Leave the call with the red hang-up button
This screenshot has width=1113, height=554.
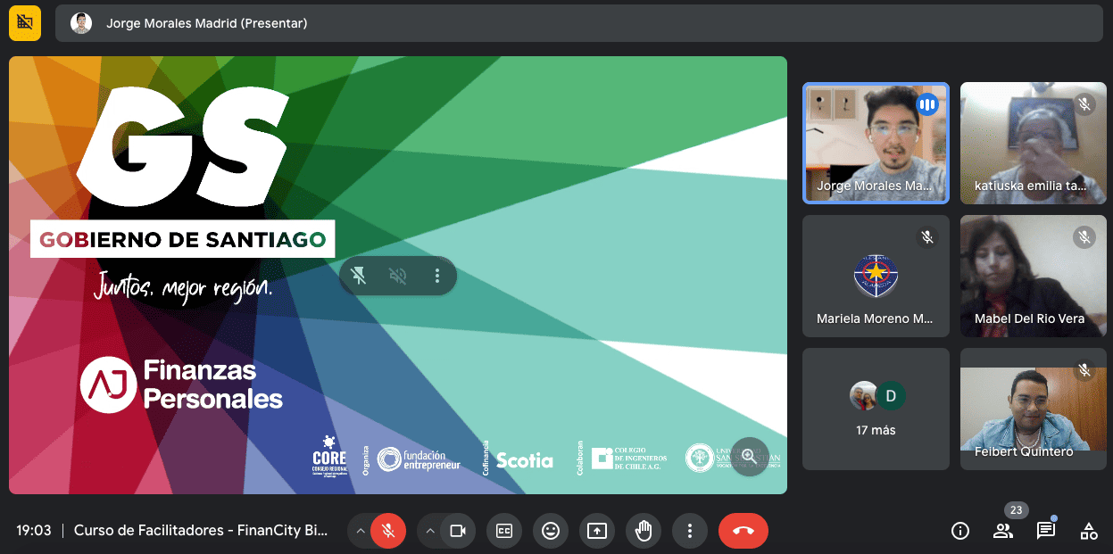tap(743, 531)
